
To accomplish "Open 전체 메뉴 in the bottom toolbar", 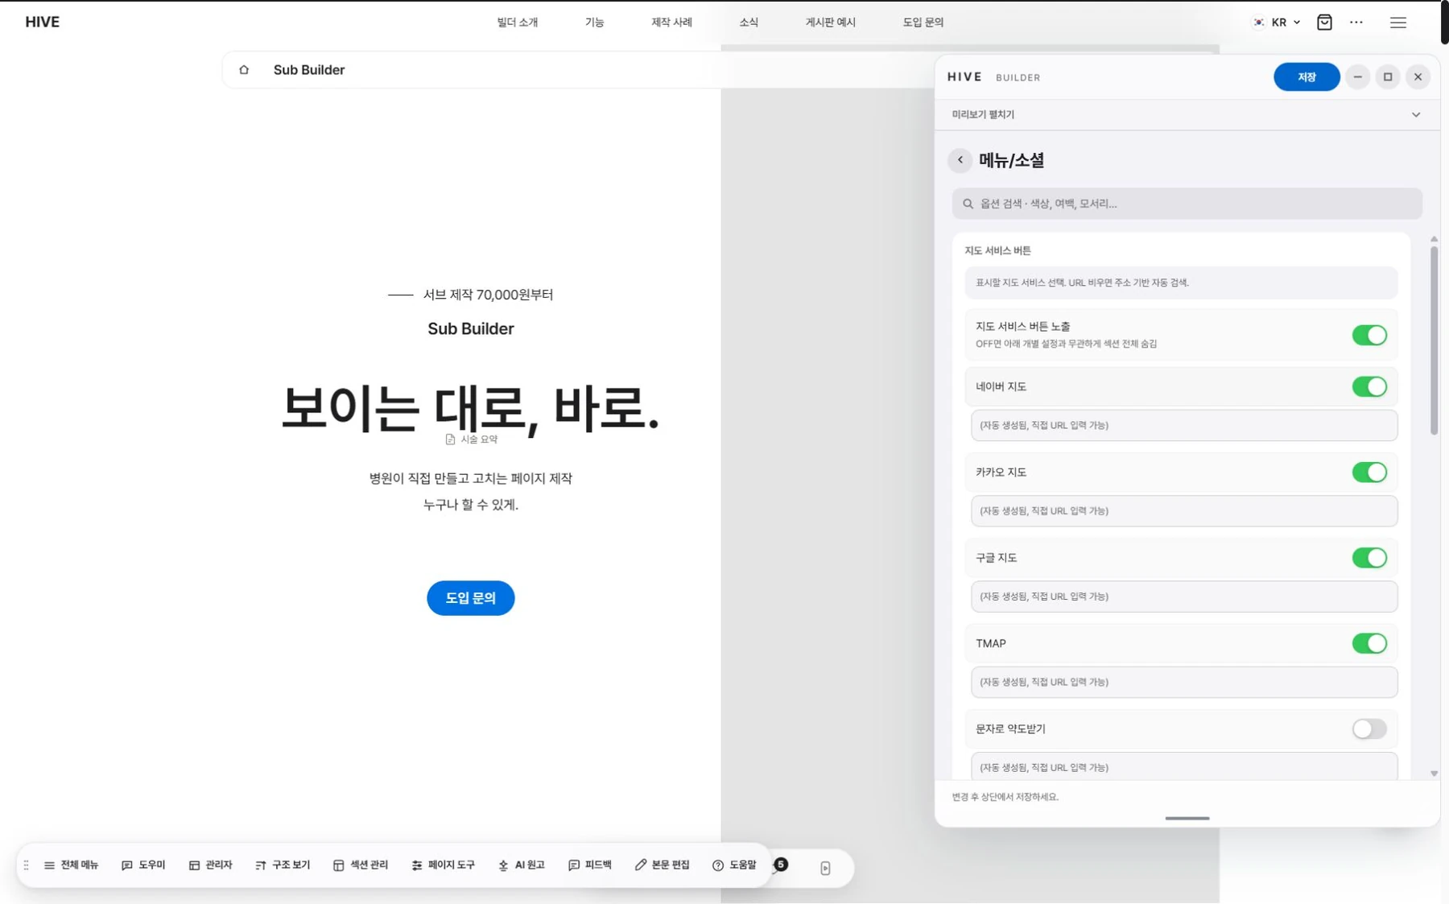I will pos(72,865).
